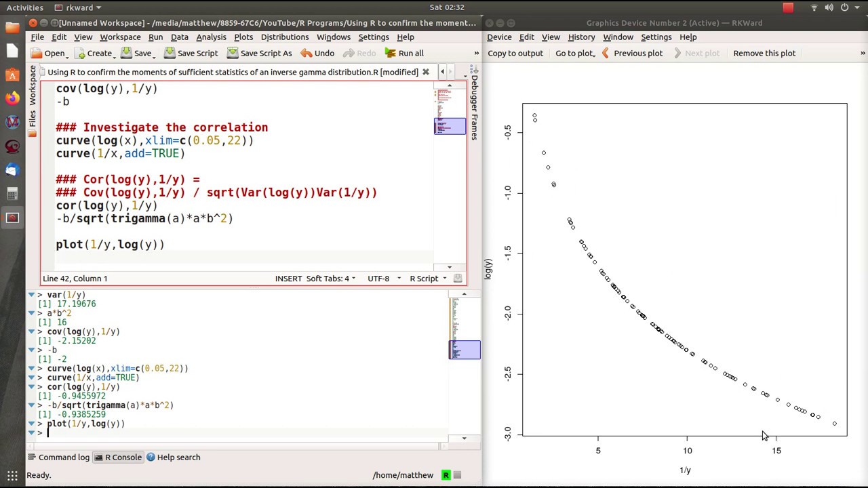Viewport: 868px width, 488px height.
Task: Open the History menu in graphics window
Action: [x=581, y=37]
